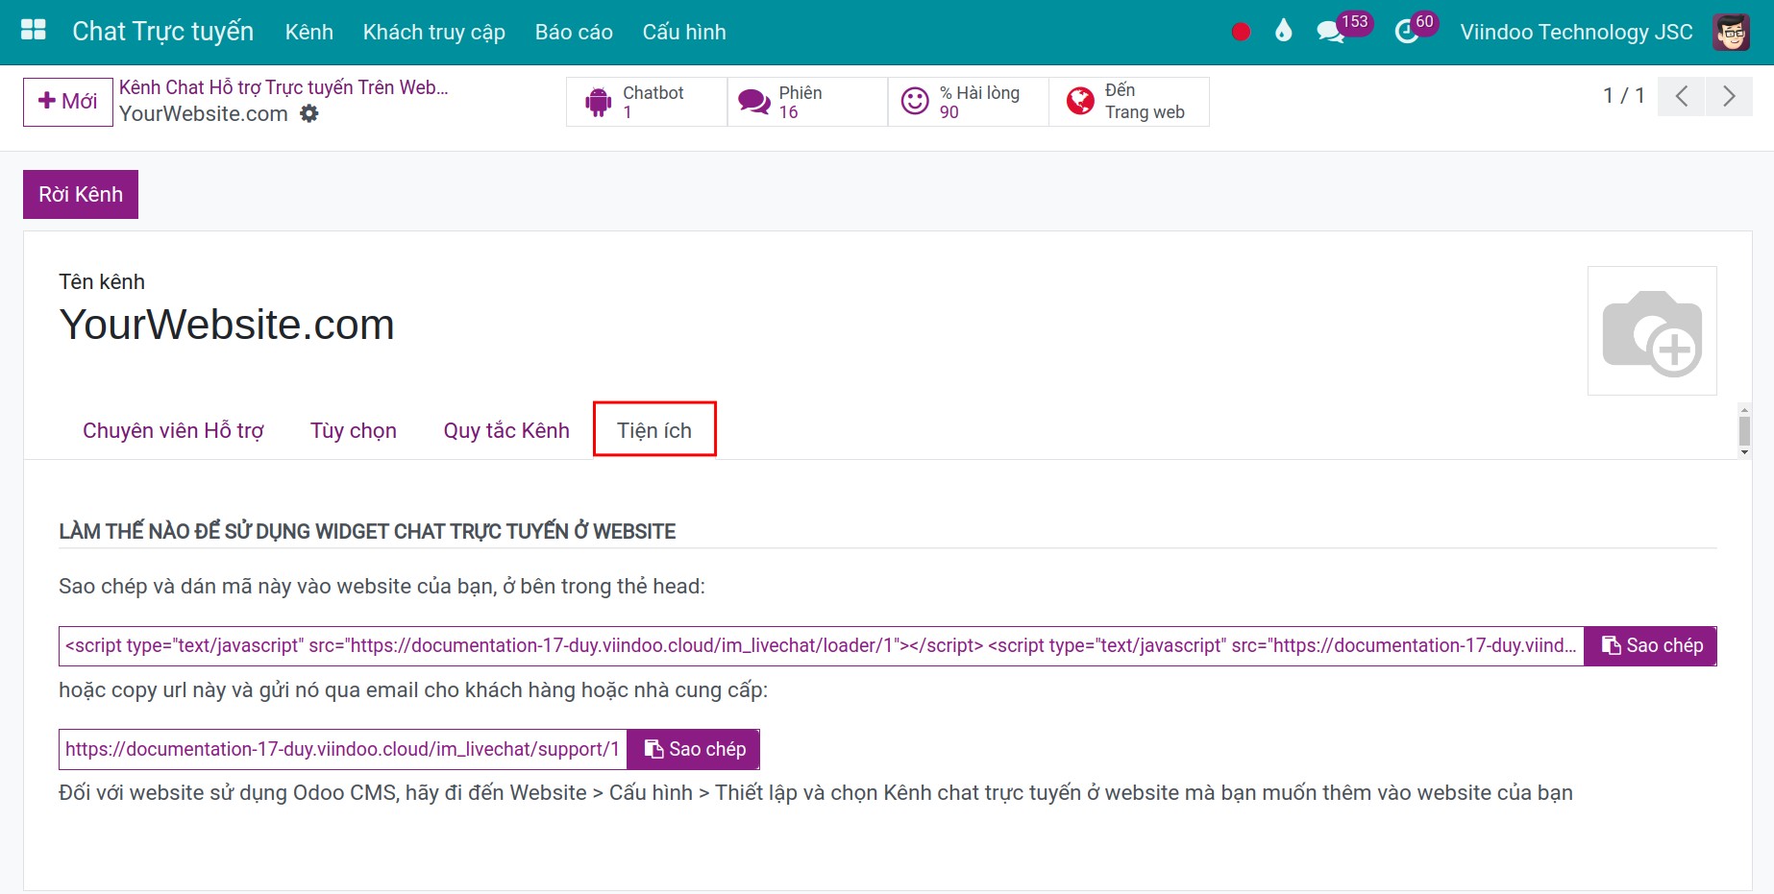The image size is (1774, 894).
Task: Click the red recording dot icon
Action: tap(1241, 32)
